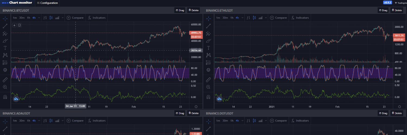This screenshot has width=407, height=135.
Task: Open Compare in BTCUSDT toolbar
Action: pyautogui.click(x=75, y=18)
